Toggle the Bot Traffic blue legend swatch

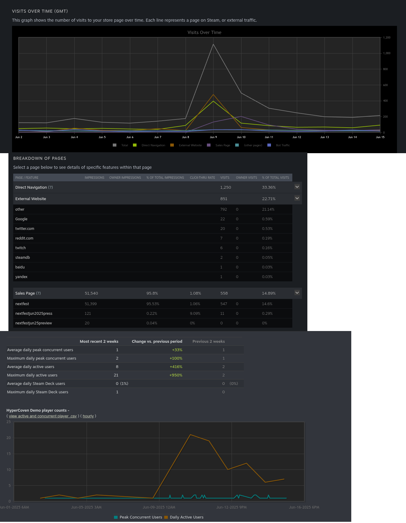(269, 145)
